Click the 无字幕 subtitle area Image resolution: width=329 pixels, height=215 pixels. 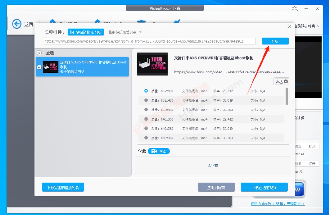[213, 165]
